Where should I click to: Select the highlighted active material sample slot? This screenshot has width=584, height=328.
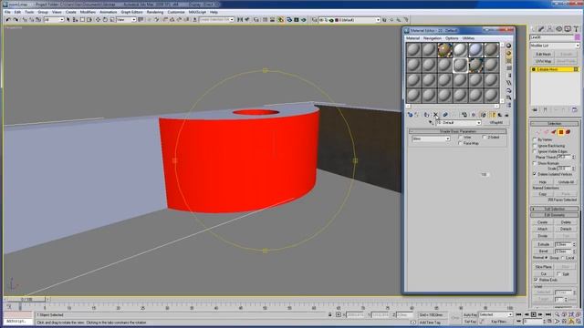pyautogui.click(x=460, y=65)
